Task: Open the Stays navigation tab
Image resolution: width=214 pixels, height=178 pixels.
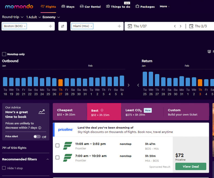Action: click(68, 6)
